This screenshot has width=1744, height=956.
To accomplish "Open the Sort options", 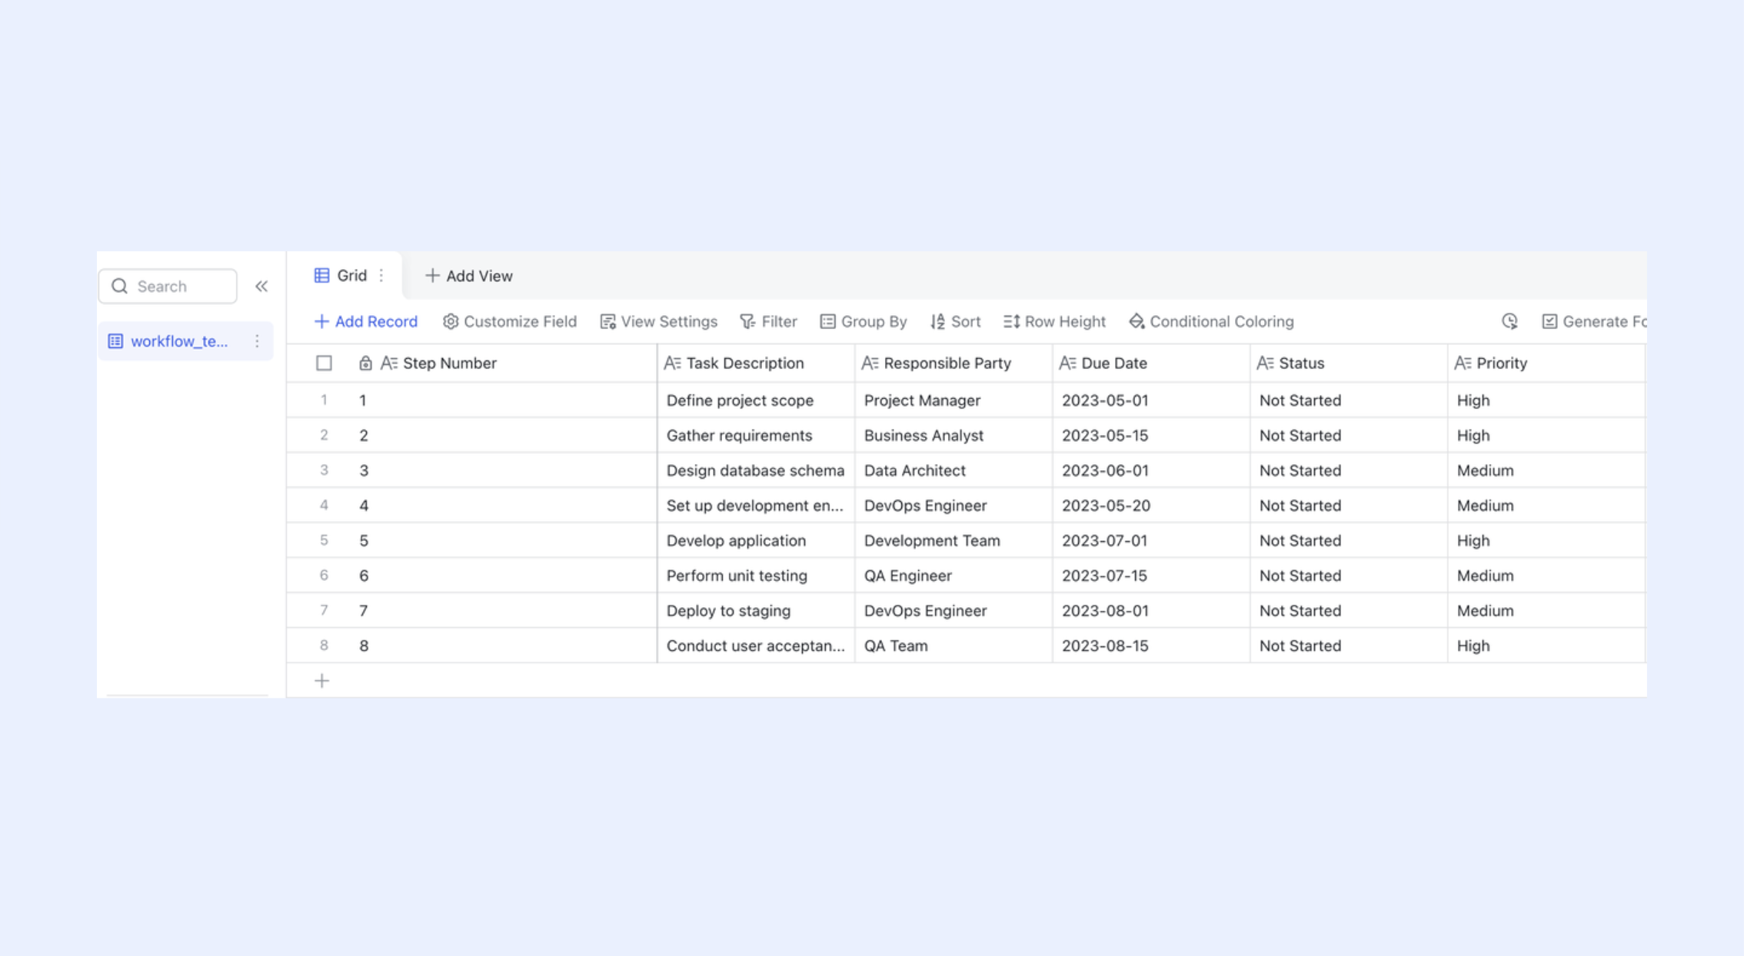I will (x=956, y=322).
